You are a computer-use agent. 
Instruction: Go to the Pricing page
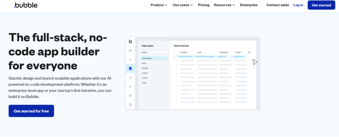(x=203, y=5)
